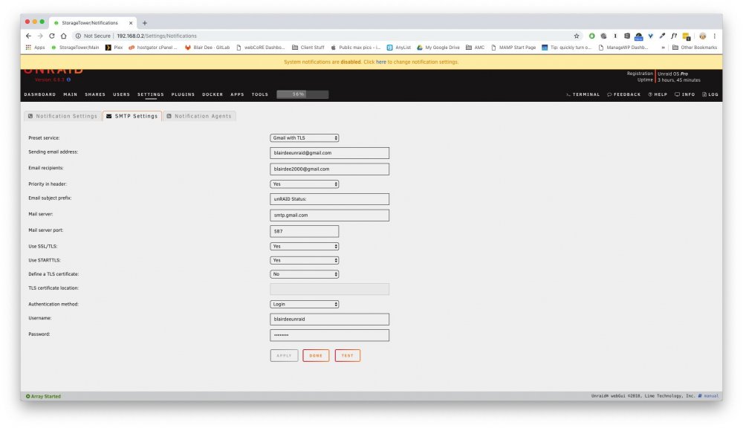The image size is (743, 428).
Task: Go to the Dashboard menu
Action: click(x=40, y=94)
